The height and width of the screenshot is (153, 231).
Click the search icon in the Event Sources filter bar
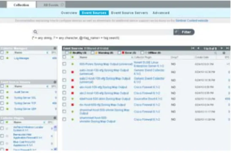tap(215, 53)
